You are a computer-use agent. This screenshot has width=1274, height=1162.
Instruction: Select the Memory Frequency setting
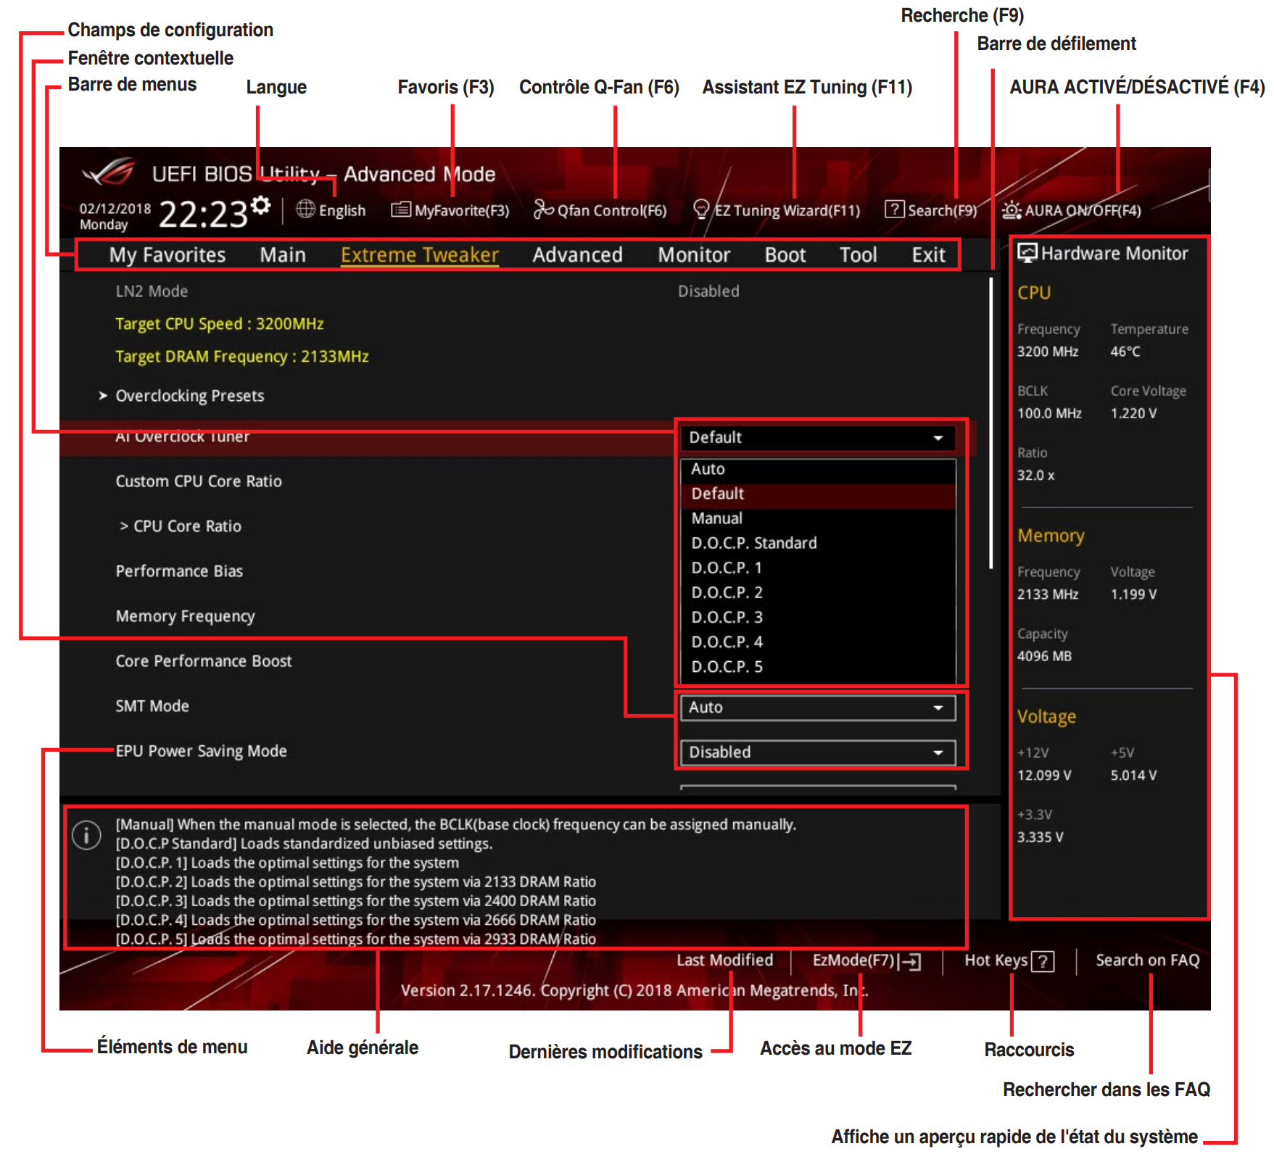pos(185,616)
